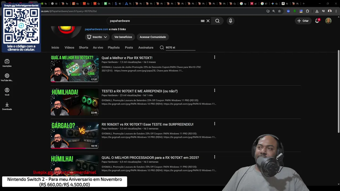The height and width of the screenshot is (191, 340).
Task: Click the Ver benefícios button
Action: [x=123, y=37]
